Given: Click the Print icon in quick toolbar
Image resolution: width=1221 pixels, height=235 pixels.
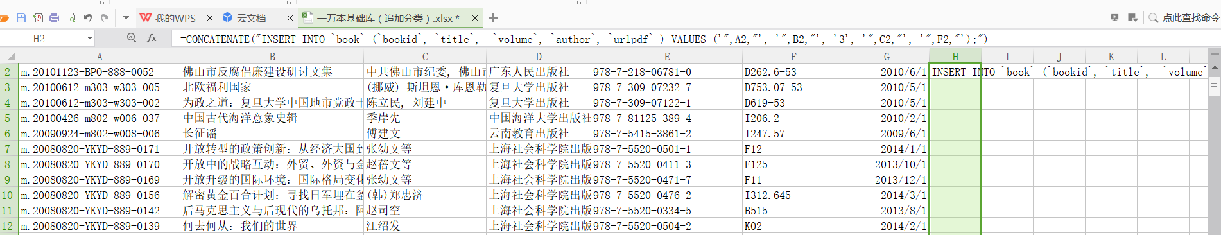Looking at the screenshot, I should tap(54, 18).
